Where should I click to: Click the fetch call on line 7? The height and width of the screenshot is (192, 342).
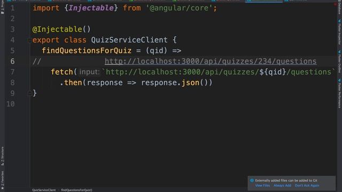click(62, 72)
